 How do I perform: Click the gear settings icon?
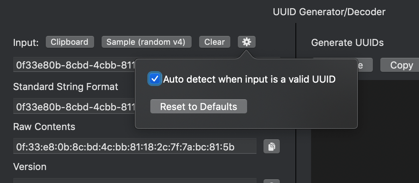coord(246,42)
